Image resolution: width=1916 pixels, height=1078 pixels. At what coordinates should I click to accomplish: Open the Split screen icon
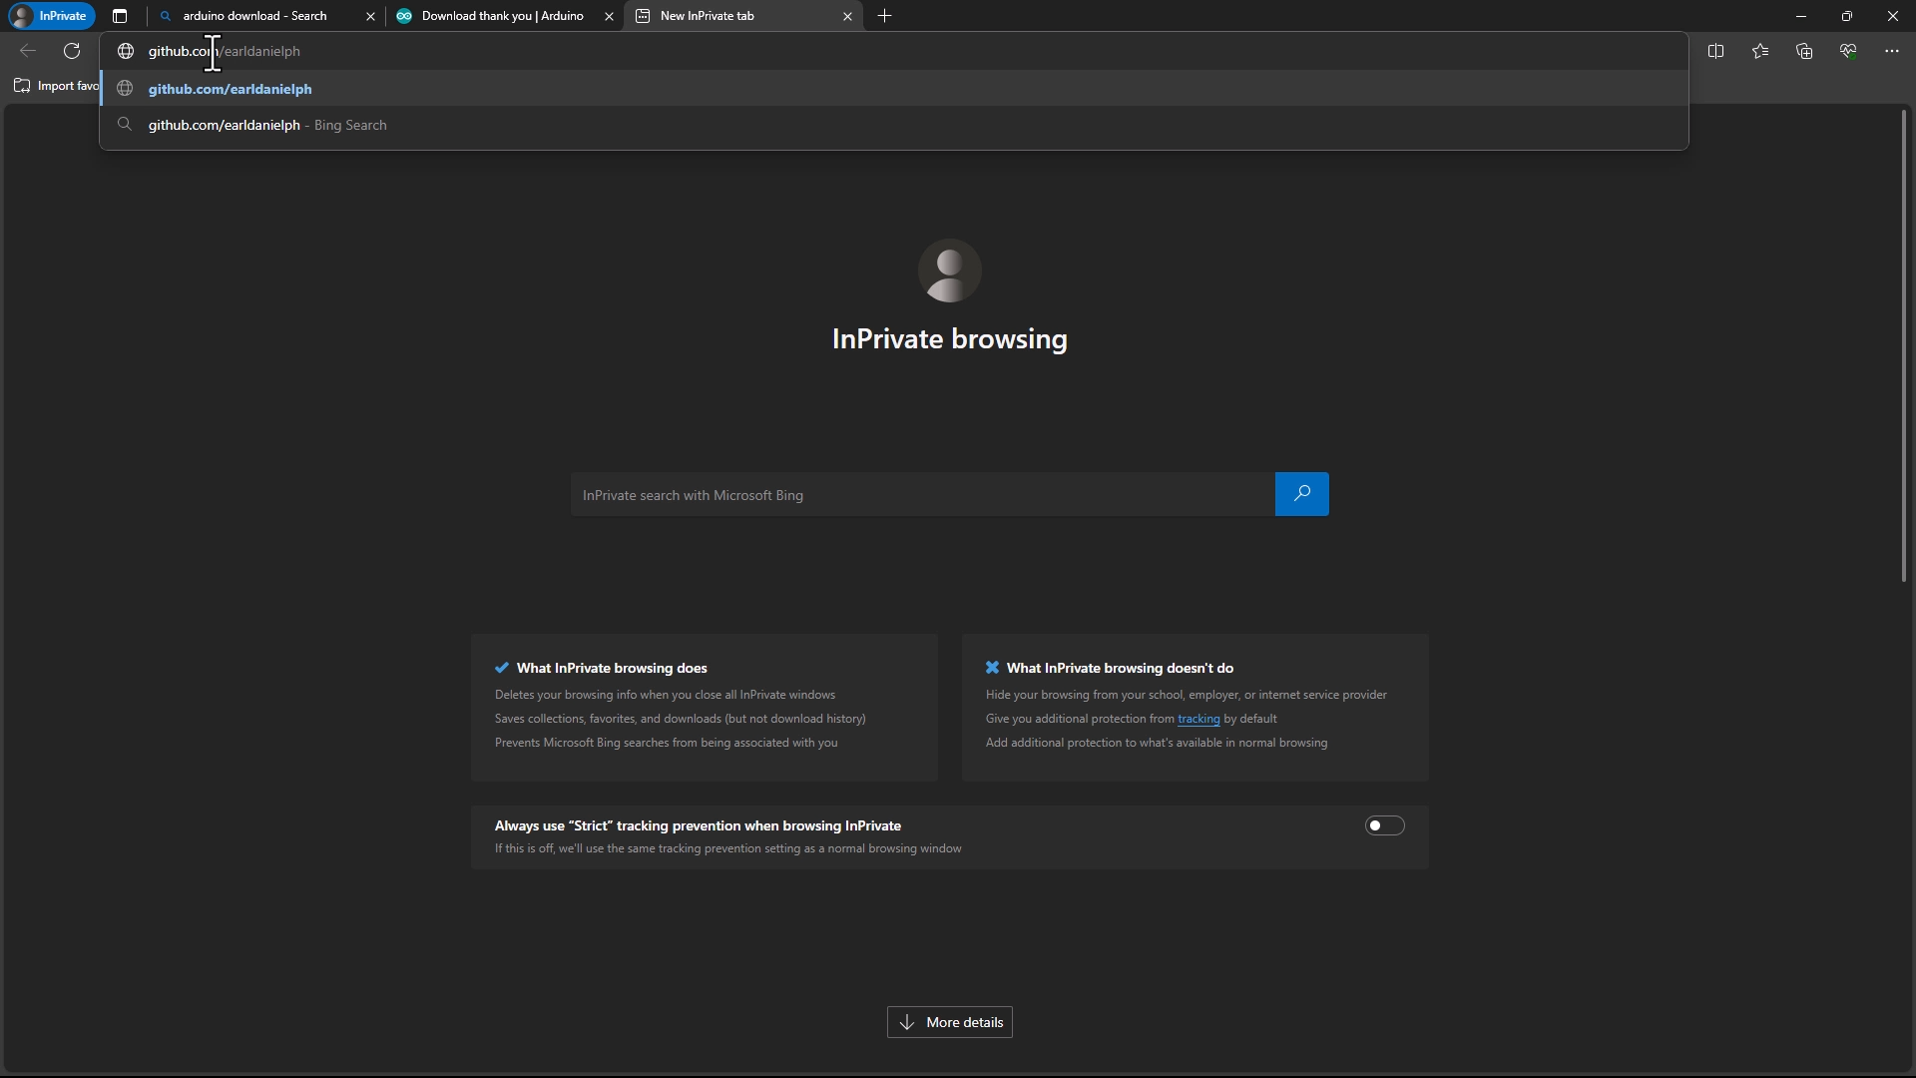(1715, 51)
